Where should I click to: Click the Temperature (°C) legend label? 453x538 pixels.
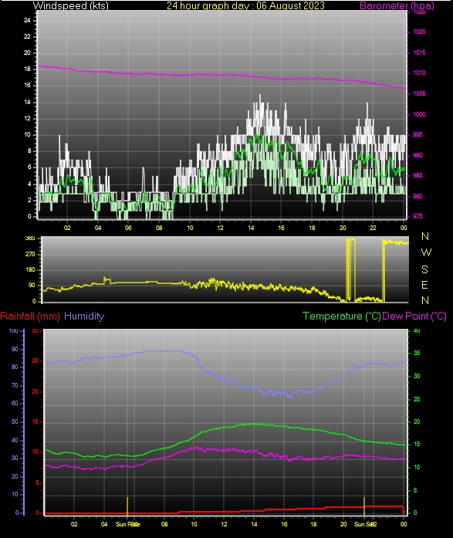click(342, 316)
